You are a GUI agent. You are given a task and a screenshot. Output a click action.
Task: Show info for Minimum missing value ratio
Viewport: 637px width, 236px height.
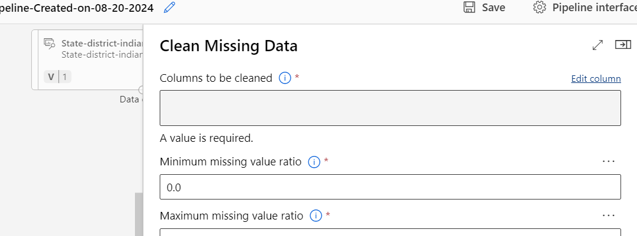tap(314, 162)
